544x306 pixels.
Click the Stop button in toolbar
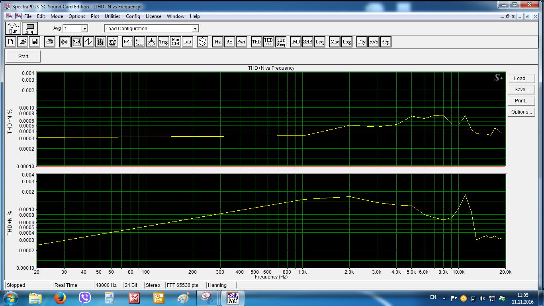click(x=30, y=28)
